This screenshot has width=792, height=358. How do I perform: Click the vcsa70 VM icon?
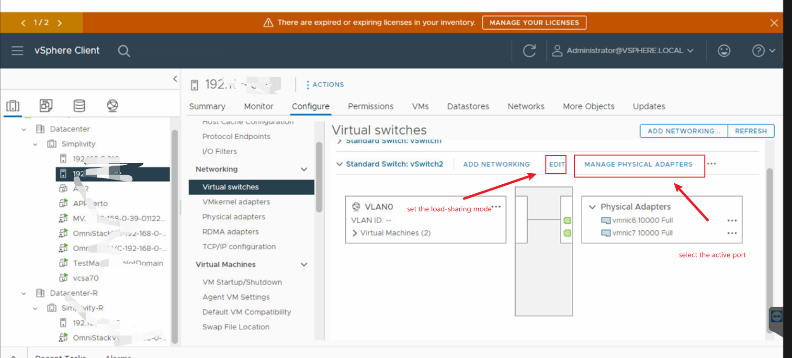click(x=63, y=278)
